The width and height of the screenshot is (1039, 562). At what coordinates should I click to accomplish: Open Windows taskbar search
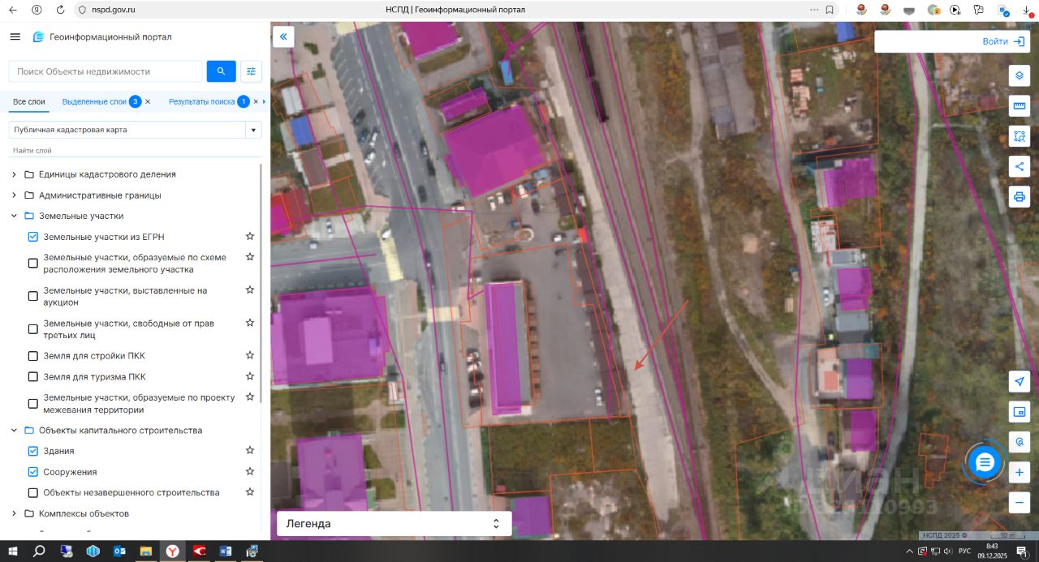(39, 551)
